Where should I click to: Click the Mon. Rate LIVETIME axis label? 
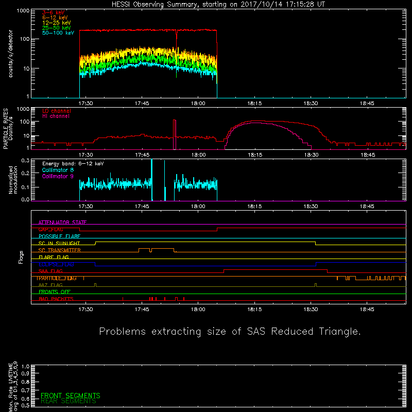click(13, 386)
